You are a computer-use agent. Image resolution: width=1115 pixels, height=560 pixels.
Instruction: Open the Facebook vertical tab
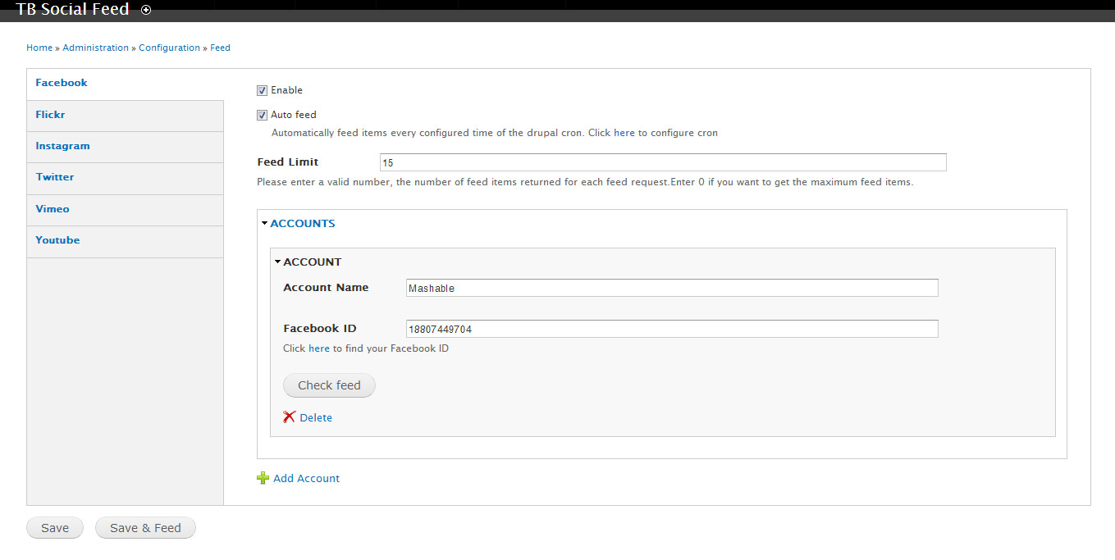coord(125,84)
